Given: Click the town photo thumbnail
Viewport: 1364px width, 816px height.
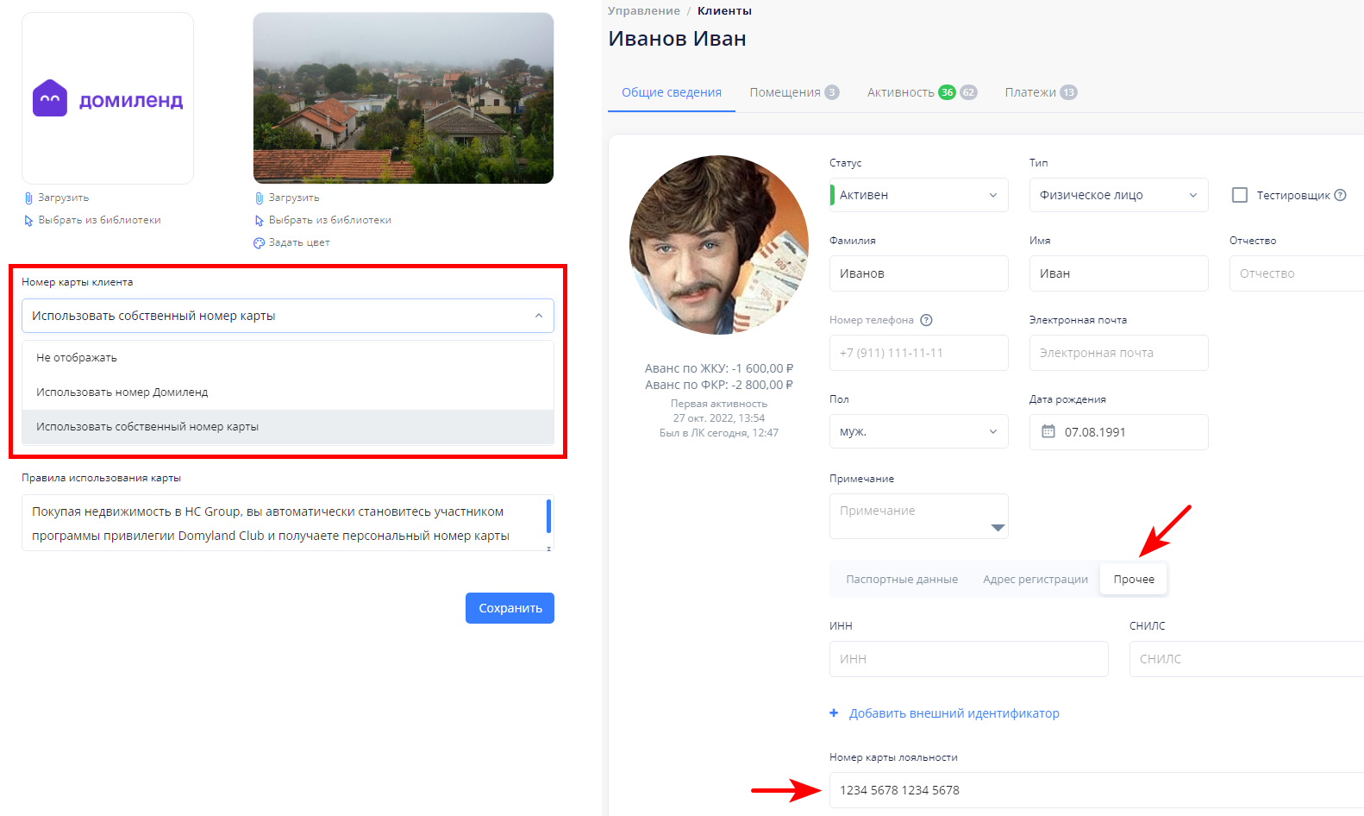Looking at the screenshot, I should coord(404,98).
